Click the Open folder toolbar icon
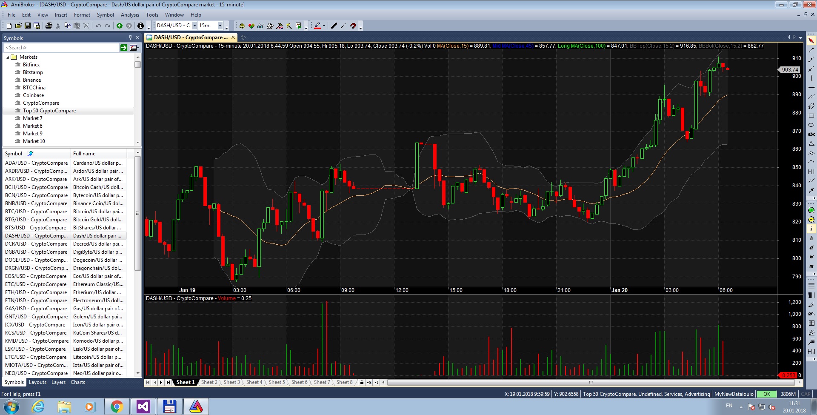817x415 pixels. pos(18,26)
